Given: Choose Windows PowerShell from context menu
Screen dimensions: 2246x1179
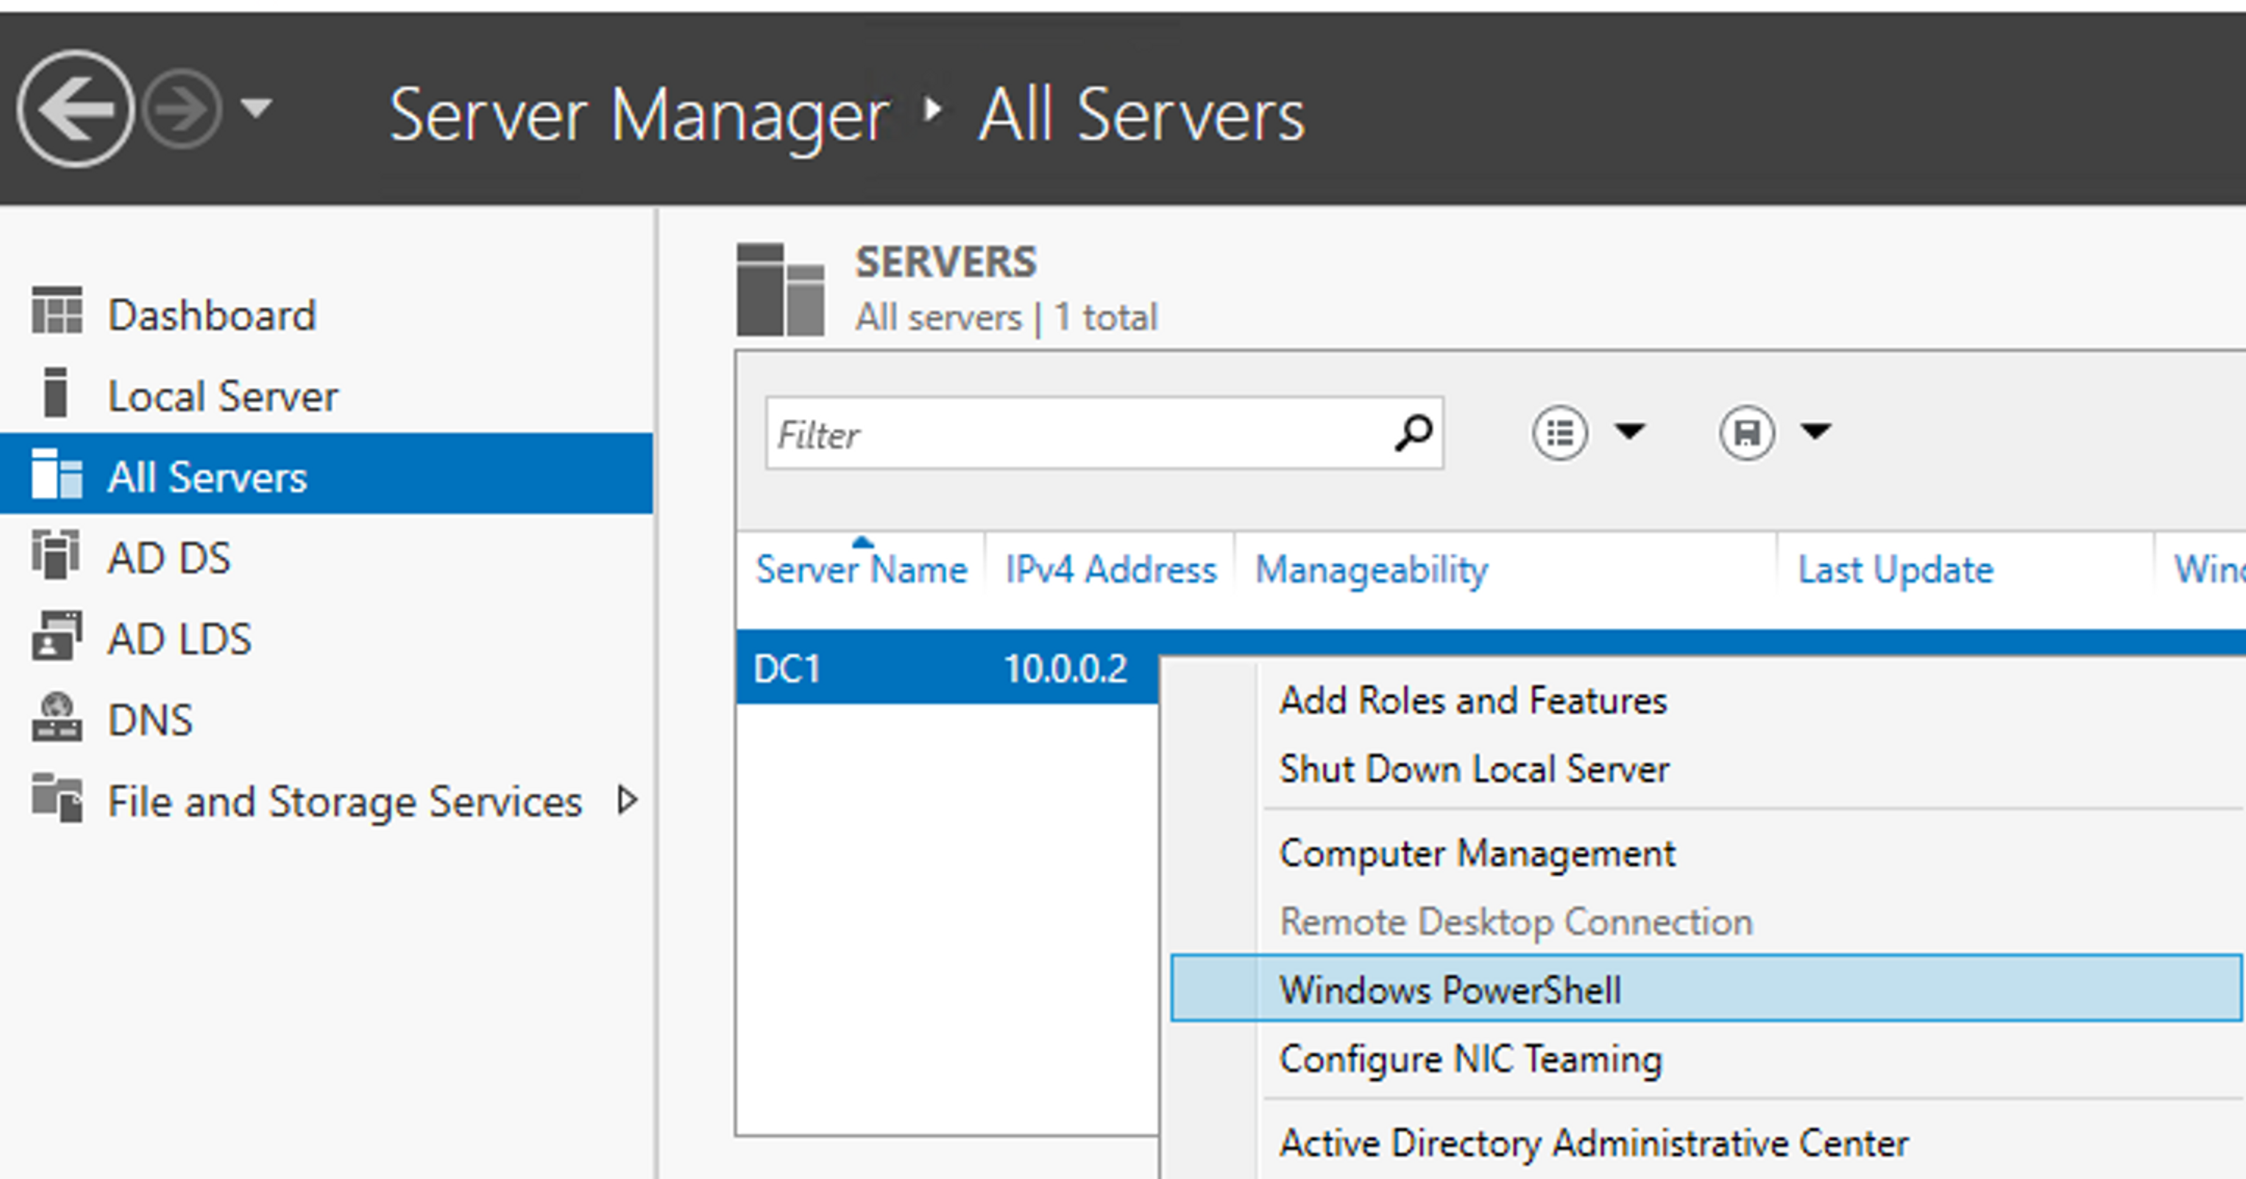Looking at the screenshot, I should tap(1449, 989).
